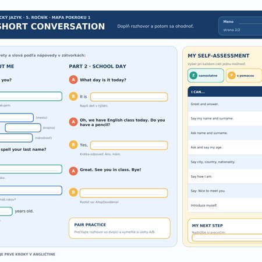Screen dimensions: 262x262
Task: Click the B badge next to "Yes,"
Action: (73, 145)
